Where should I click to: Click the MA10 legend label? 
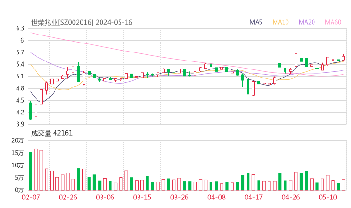[280, 22]
